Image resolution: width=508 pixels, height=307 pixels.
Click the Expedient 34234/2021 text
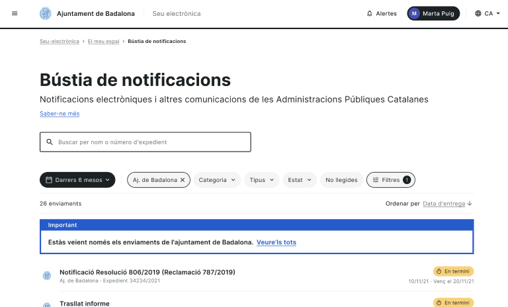(131, 281)
